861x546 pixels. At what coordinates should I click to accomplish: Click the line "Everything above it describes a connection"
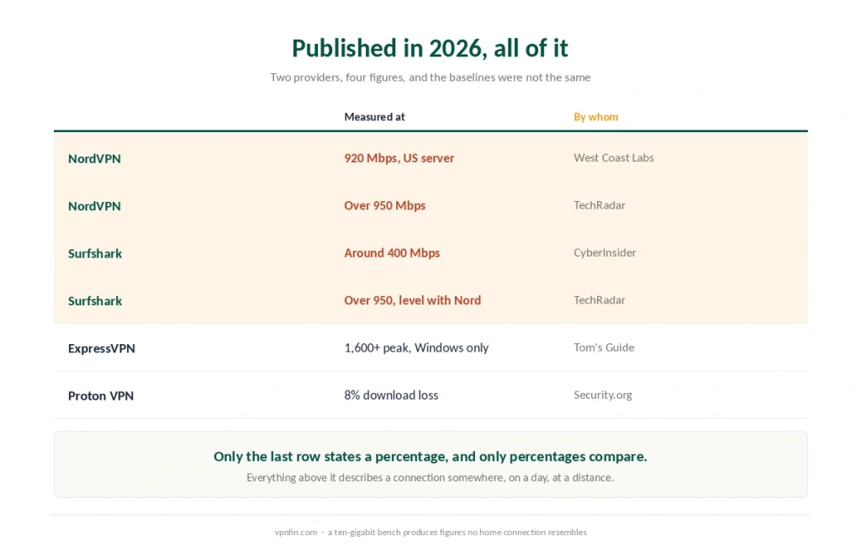click(430, 477)
